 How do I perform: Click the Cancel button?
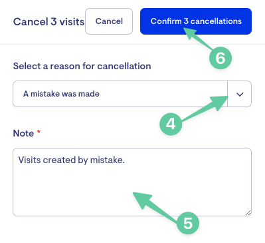[109, 21]
